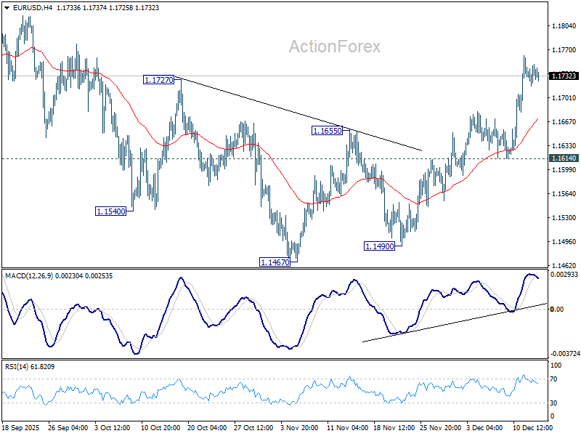Click the 3 Nov 20:00 time label
The width and height of the screenshot is (581, 436).
(x=299, y=427)
